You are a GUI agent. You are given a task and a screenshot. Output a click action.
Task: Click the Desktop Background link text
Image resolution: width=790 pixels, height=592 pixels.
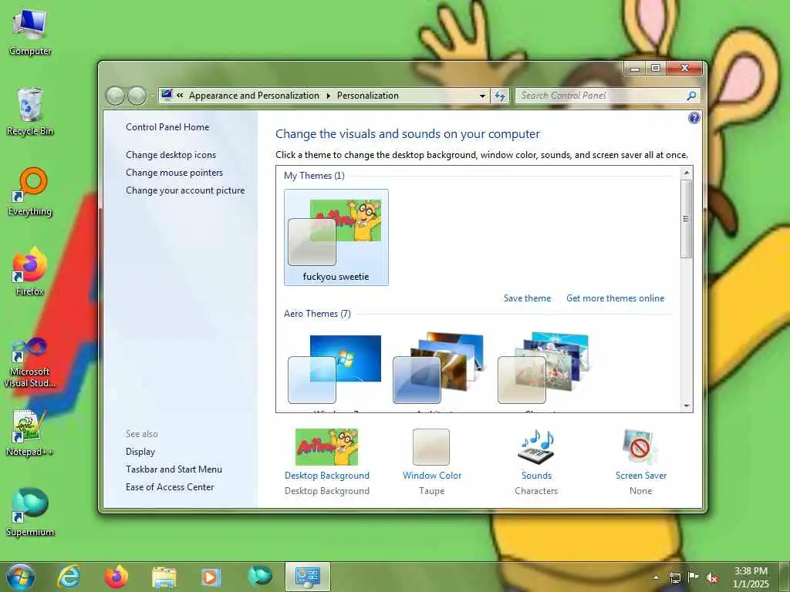327,475
